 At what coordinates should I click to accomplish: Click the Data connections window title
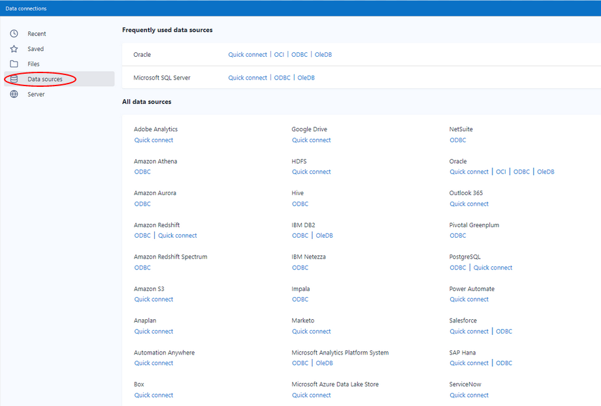click(x=26, y=8)
